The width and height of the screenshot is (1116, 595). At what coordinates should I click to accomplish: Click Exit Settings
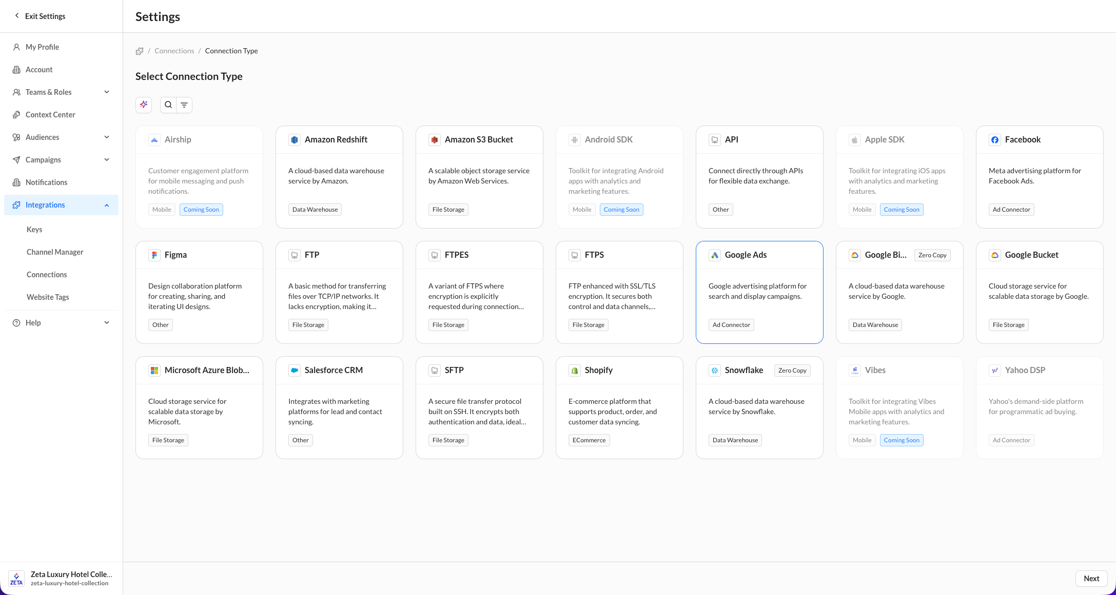pos(40,16)
